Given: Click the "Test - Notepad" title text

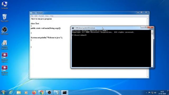Looking at the screenshot, I should pos(37,13).
